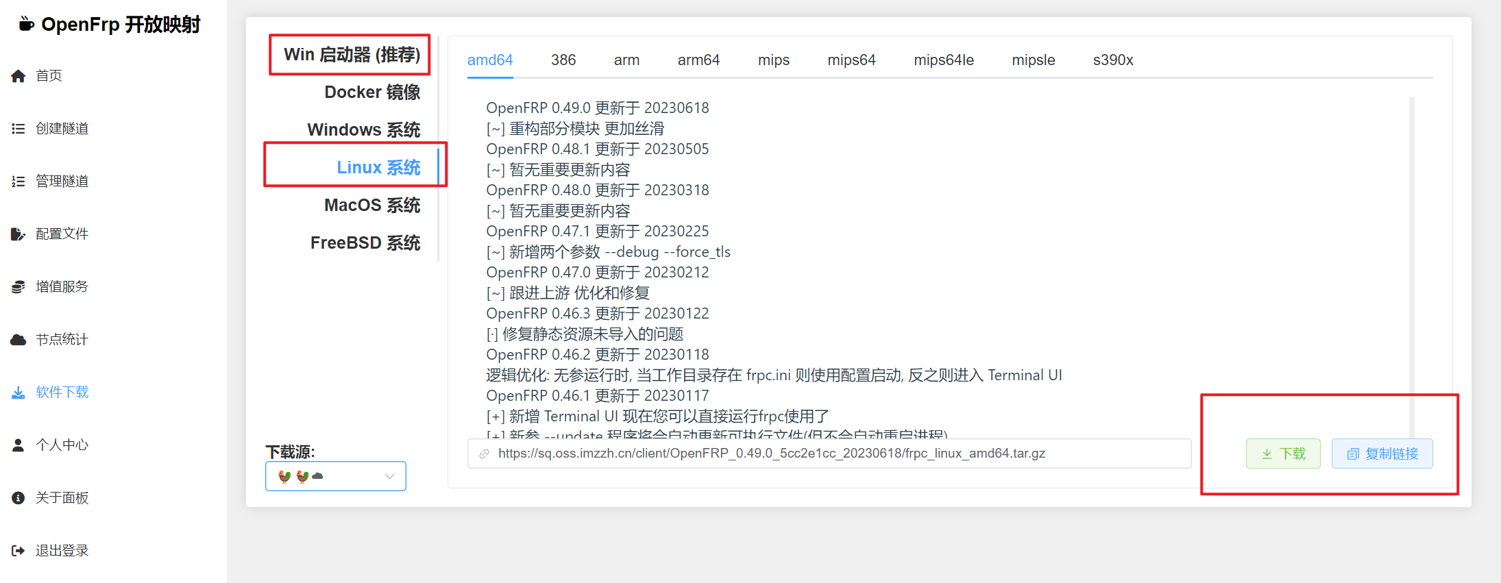Switch to the amd64 architecture tab

point(490,60)
